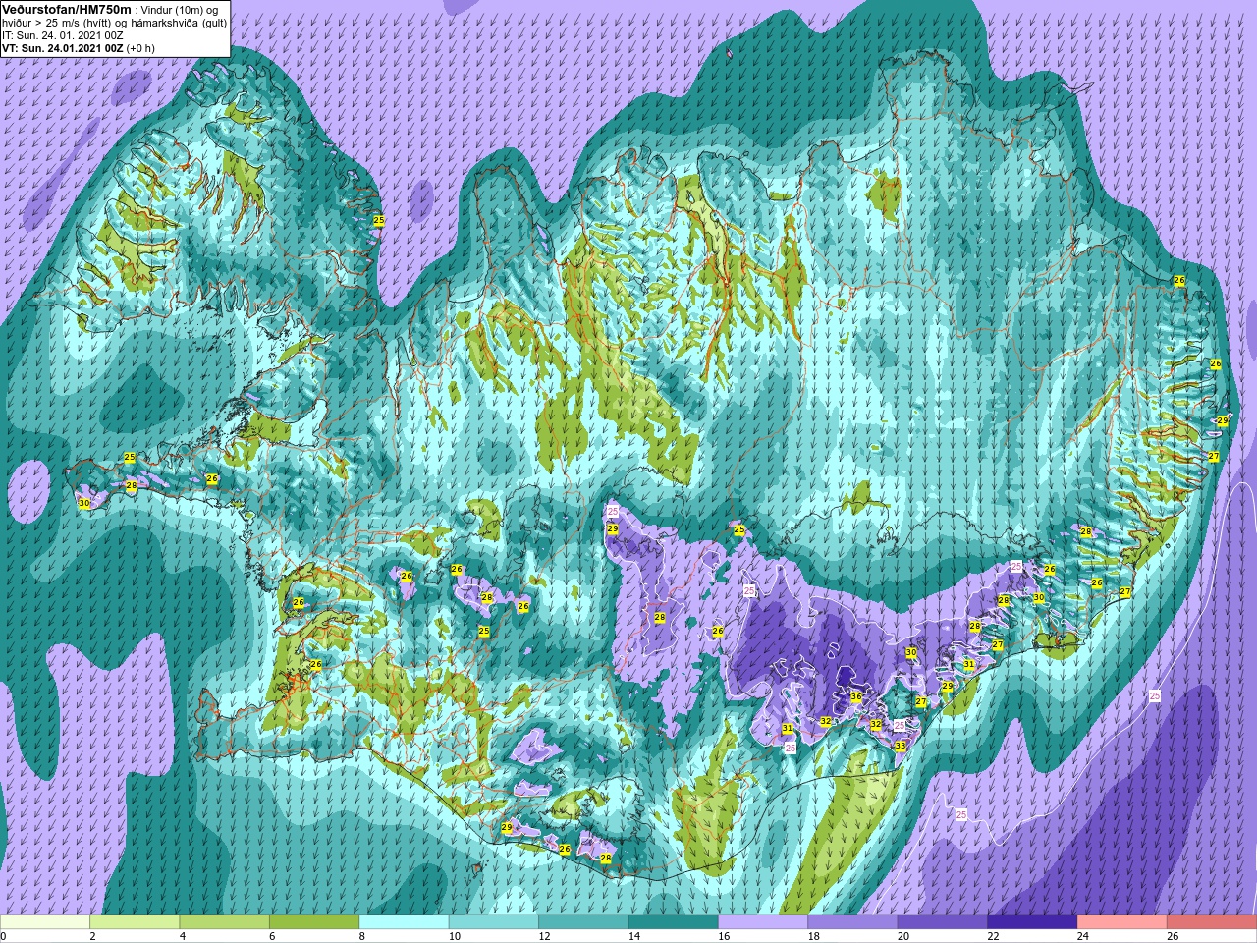Screen dimensions: 1257x943
Task: Pick the lavender 16–18 m/s legend swatch
Action: coord(763,922)
